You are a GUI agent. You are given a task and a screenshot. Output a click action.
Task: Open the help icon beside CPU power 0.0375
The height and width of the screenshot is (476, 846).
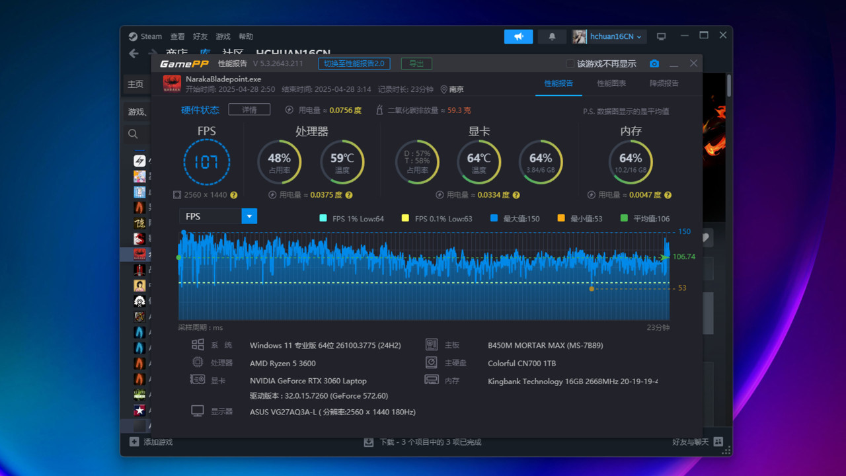pyautogui.click(x=349, y=196)
